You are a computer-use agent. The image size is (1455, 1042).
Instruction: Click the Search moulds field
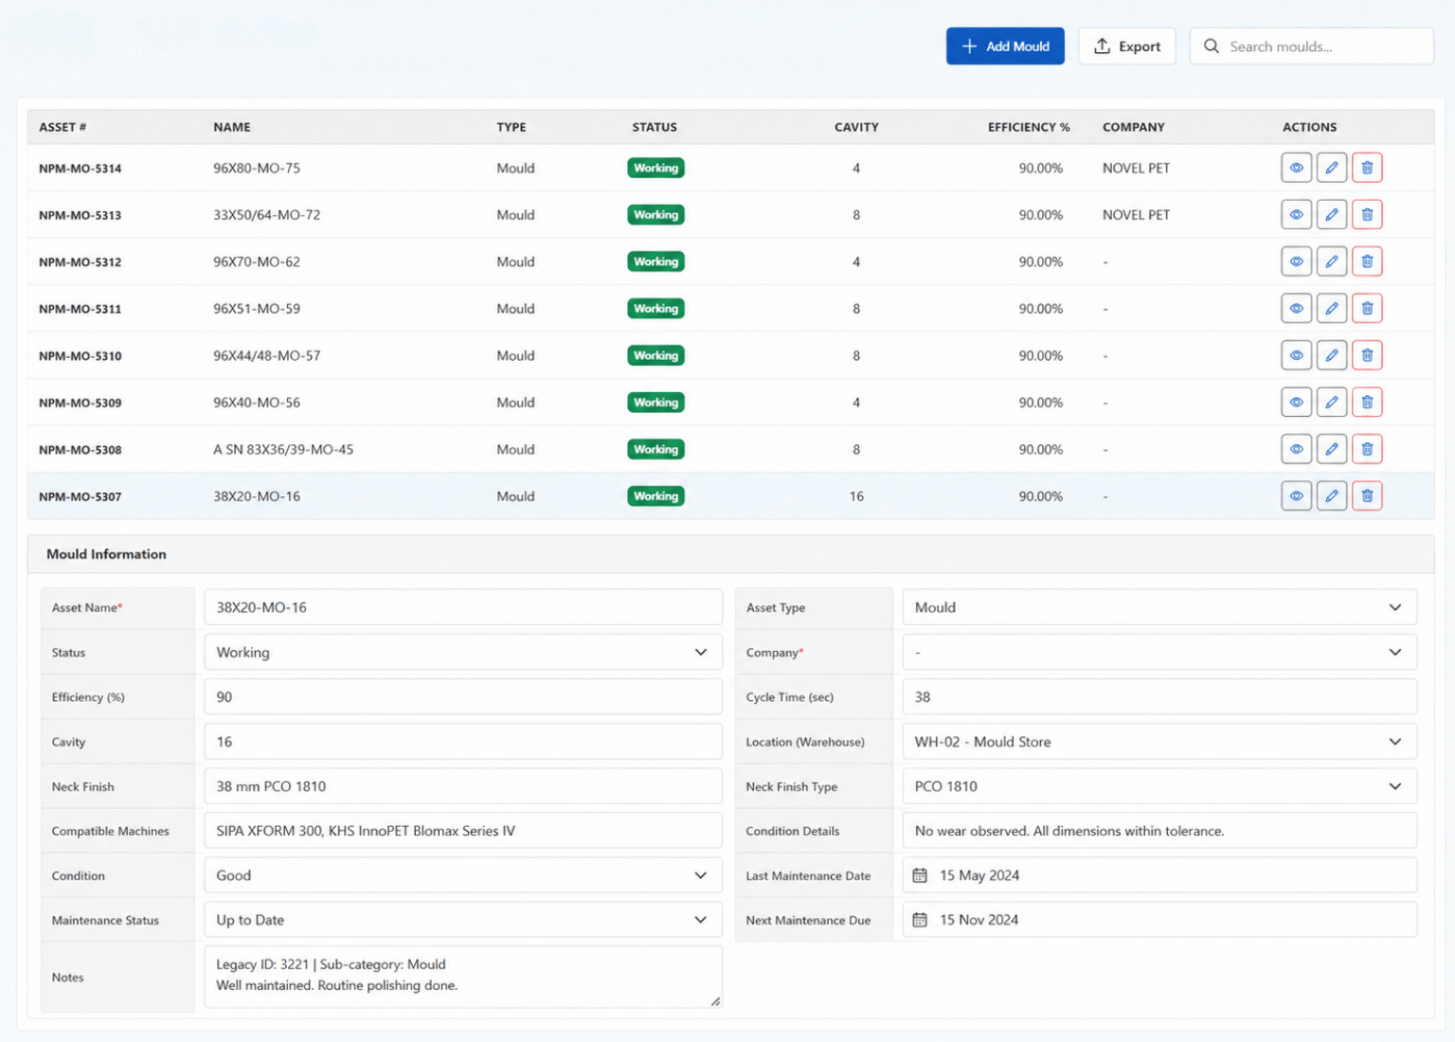click(1312, 46)
